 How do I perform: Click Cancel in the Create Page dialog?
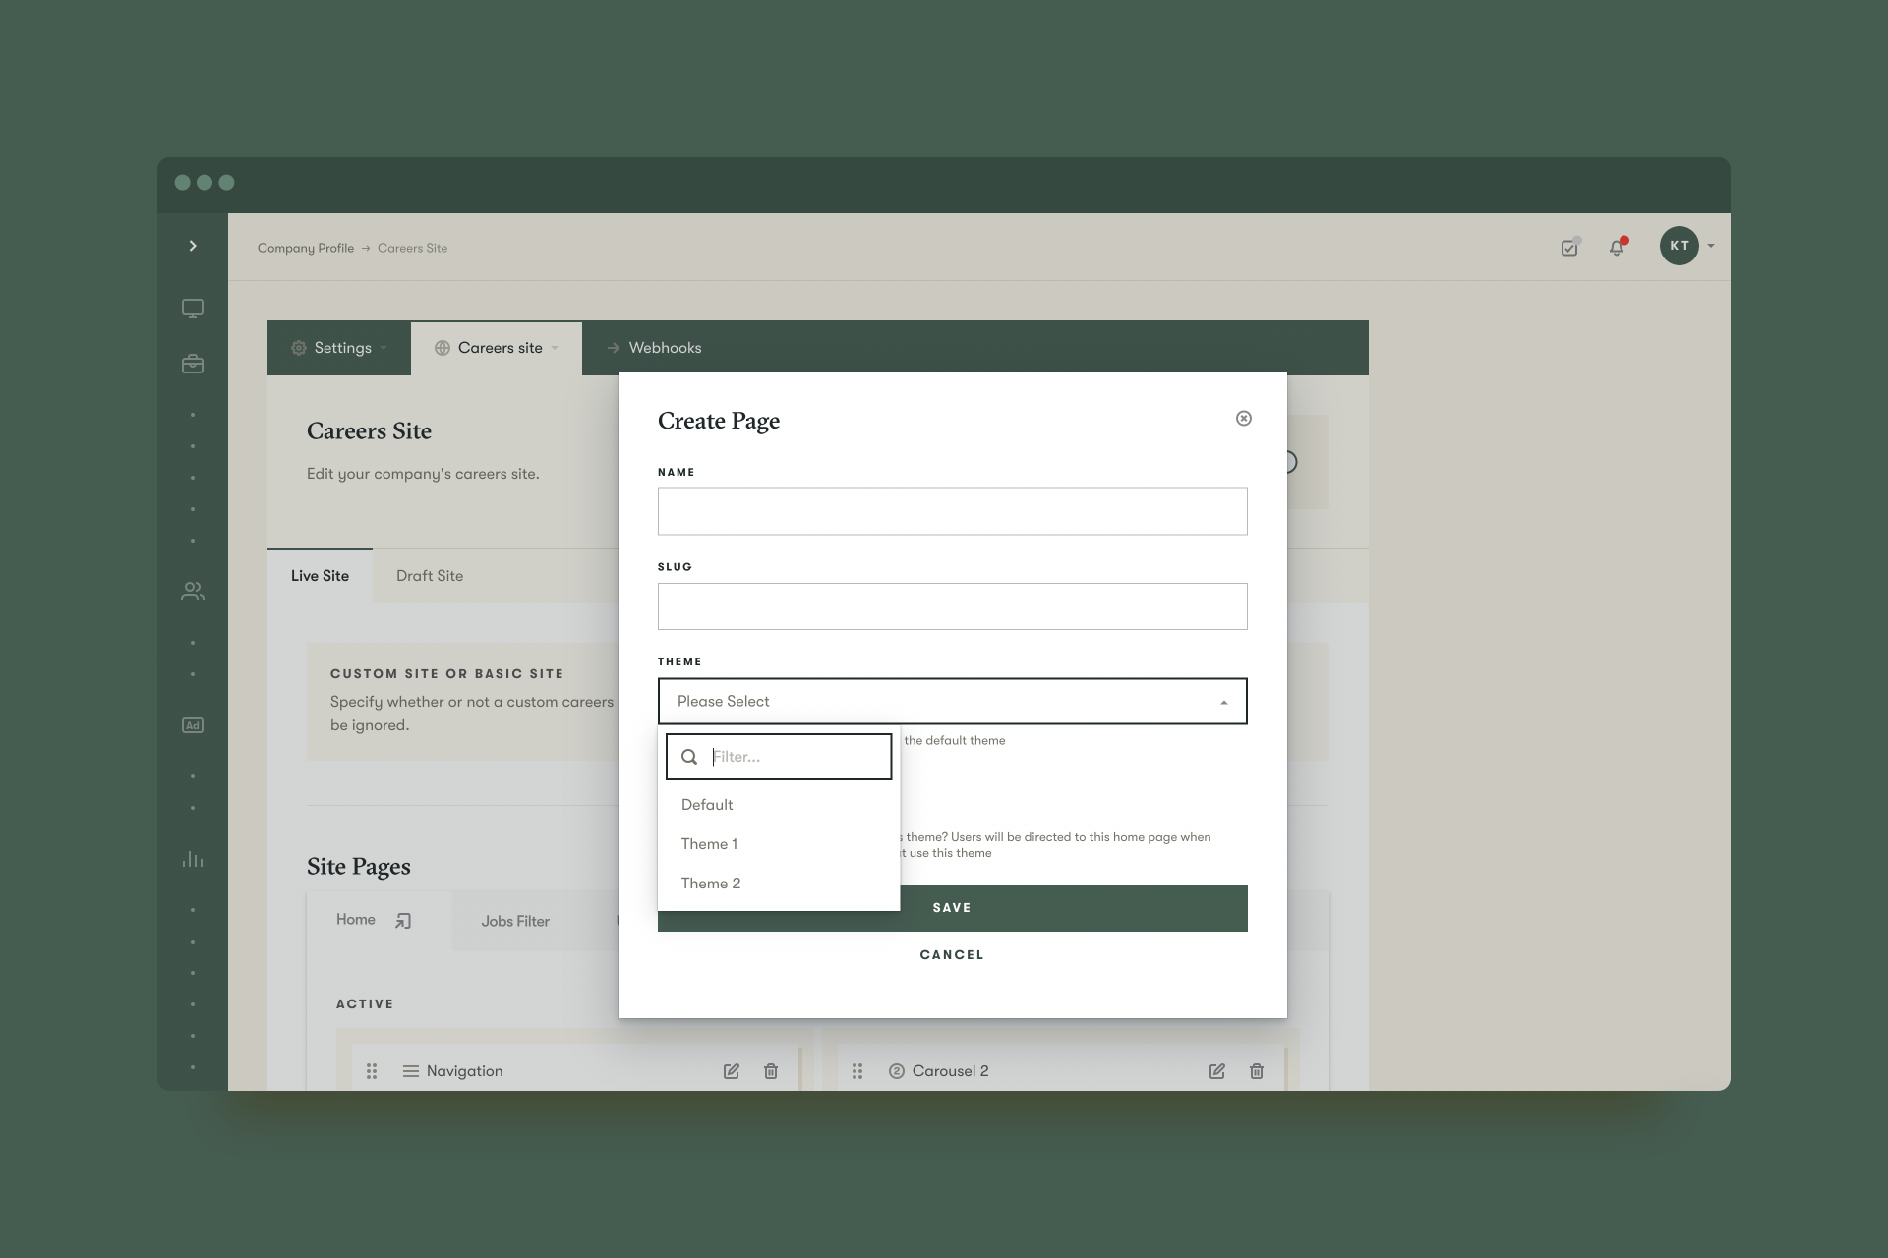(951, 954)
